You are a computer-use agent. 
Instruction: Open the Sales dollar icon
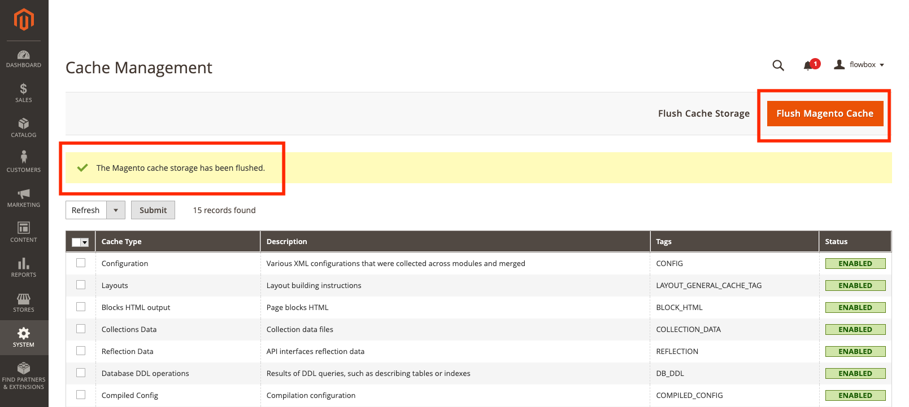click(x=24, y=89)
